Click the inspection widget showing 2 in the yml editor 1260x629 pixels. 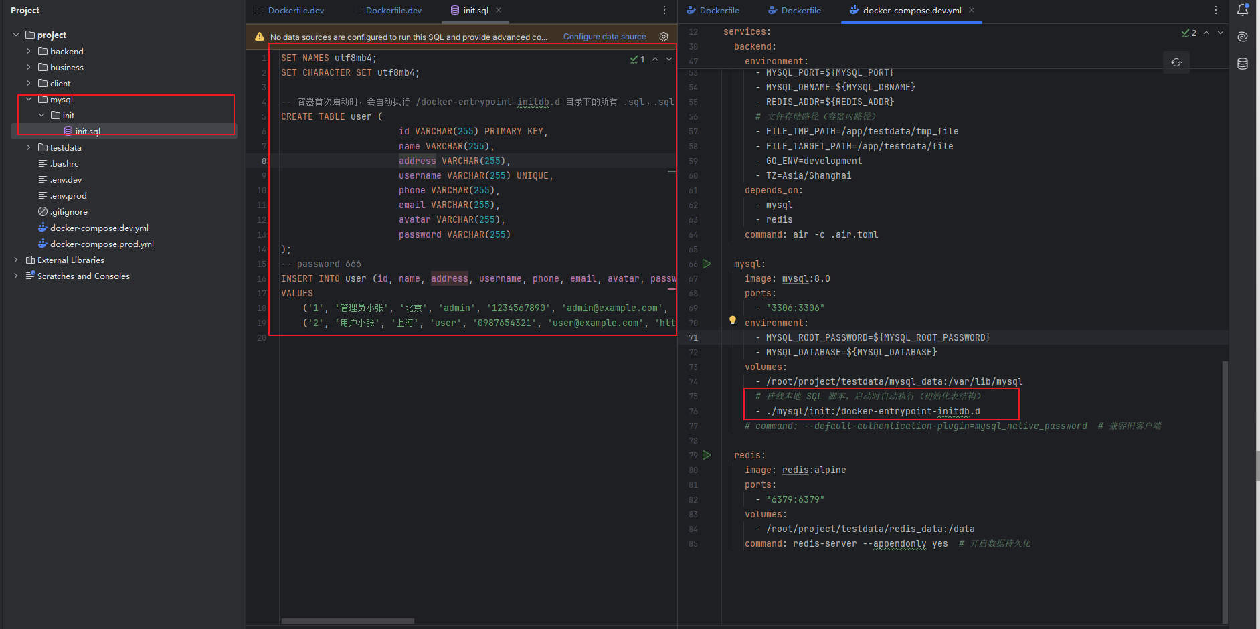(1189, 33)
